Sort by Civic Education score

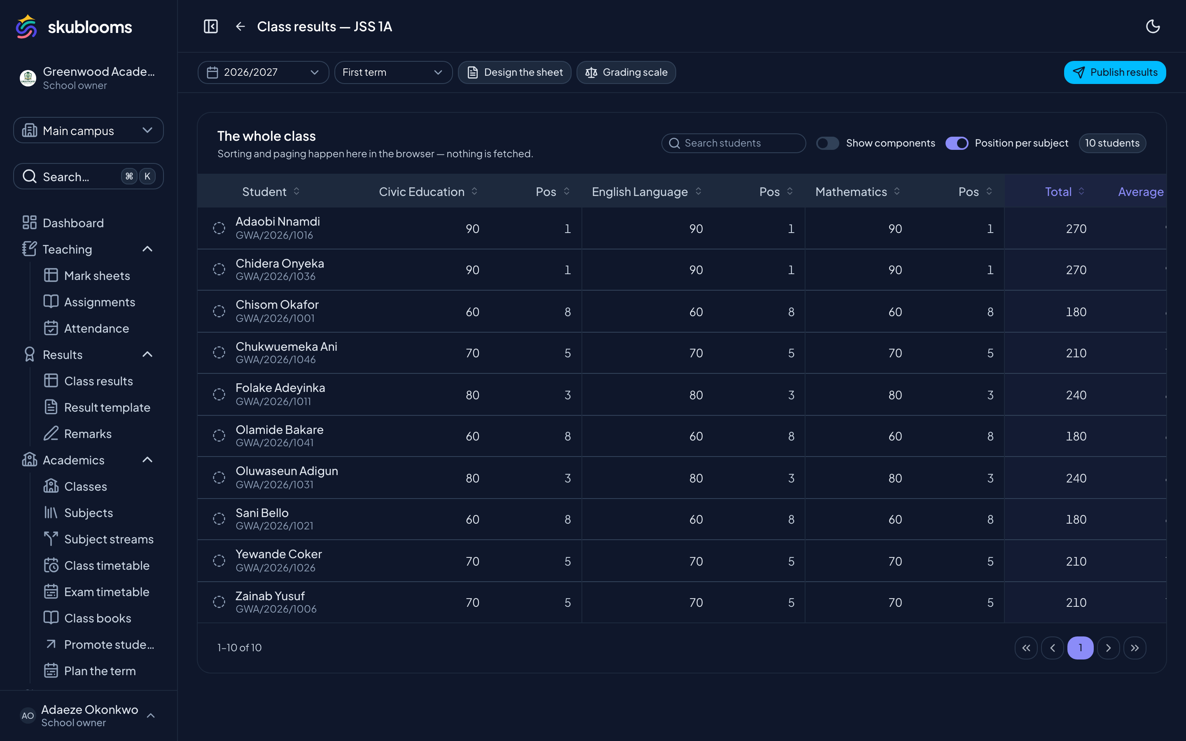(x=428, y=191)
